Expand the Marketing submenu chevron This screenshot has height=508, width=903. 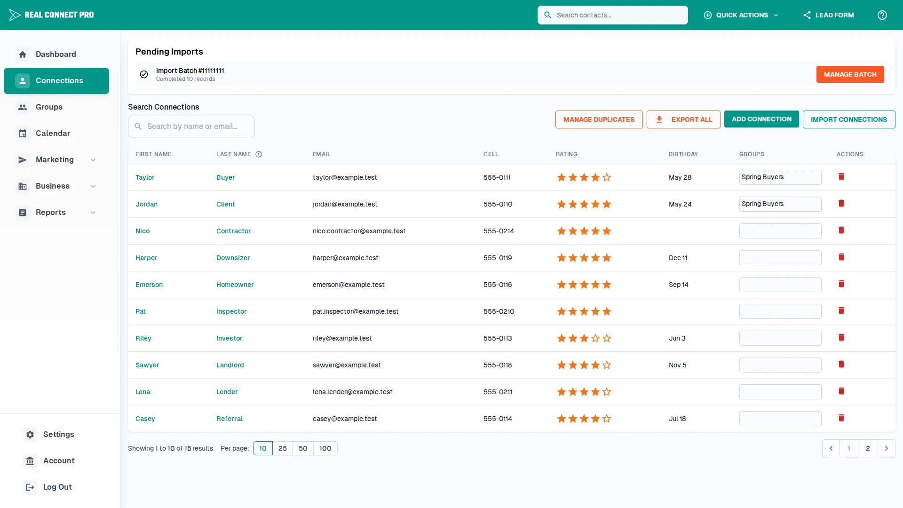pyautogui.click(x=93, y=160)
